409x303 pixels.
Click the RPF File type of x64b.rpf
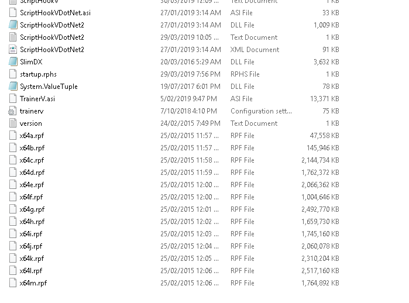point(242,148)
